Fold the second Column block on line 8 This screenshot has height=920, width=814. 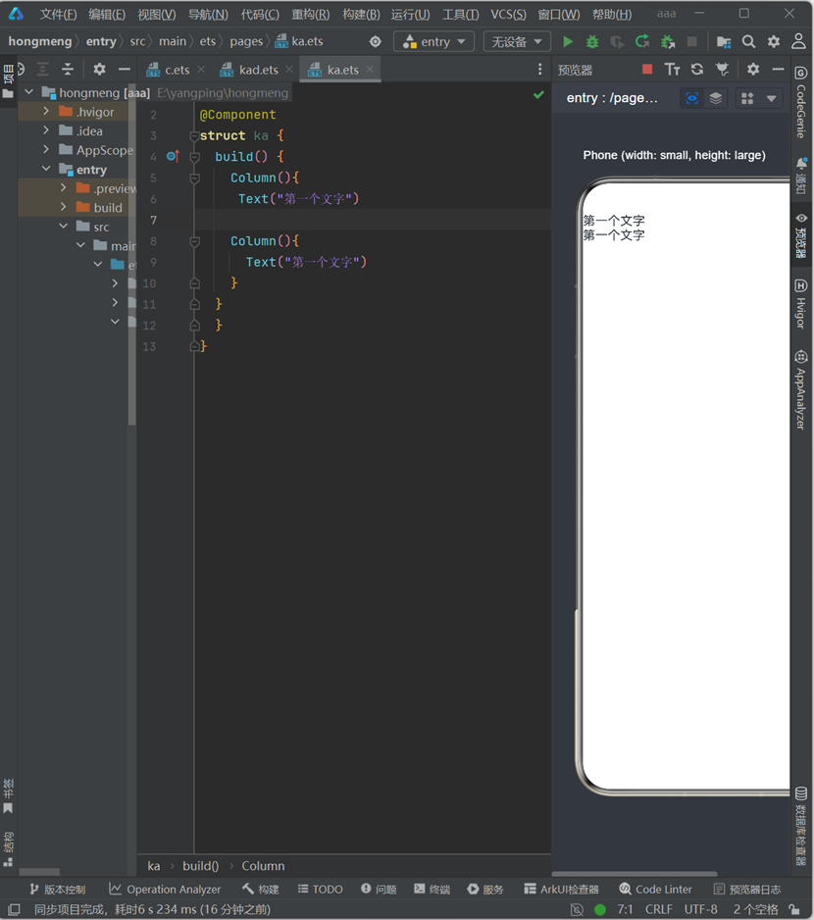[x=194, y=241]
